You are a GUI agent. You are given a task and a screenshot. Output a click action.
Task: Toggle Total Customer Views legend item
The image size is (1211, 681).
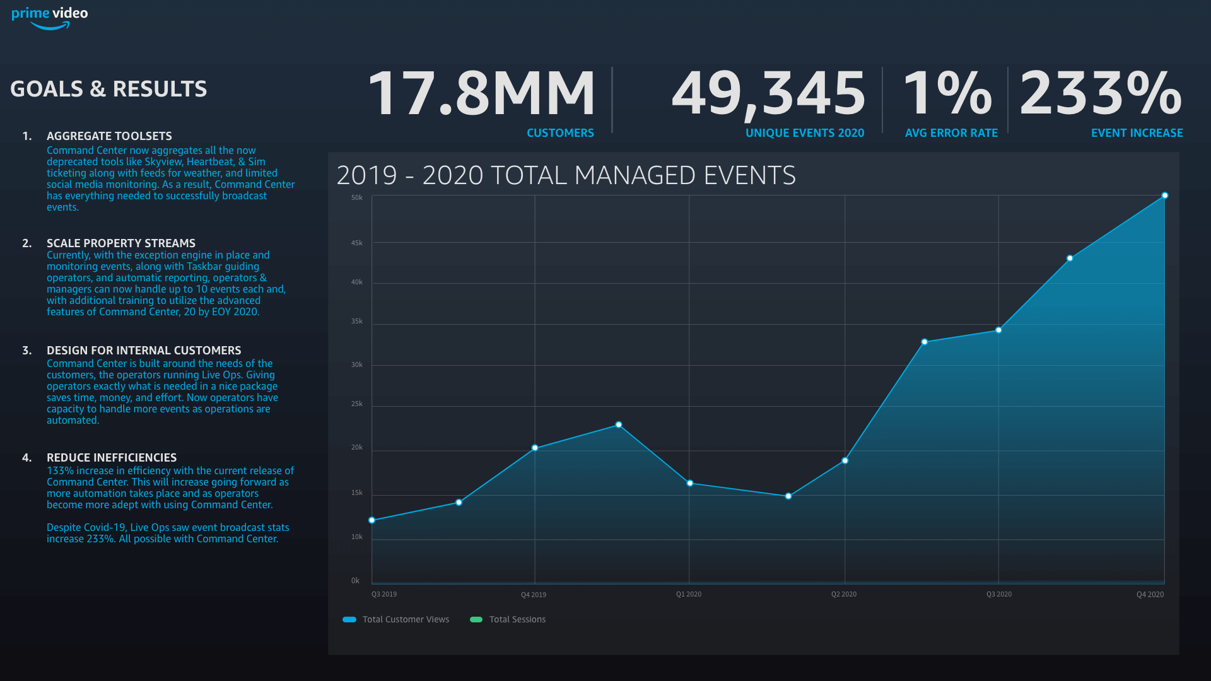(406, 619)
